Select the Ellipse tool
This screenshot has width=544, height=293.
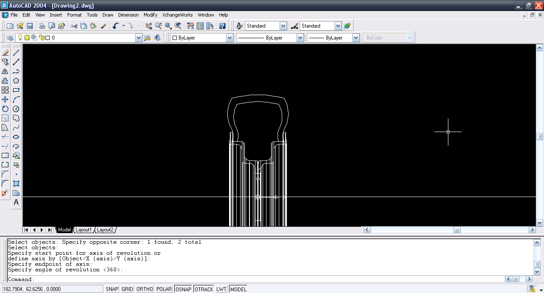pyautogui.click(x=16, y=137)
